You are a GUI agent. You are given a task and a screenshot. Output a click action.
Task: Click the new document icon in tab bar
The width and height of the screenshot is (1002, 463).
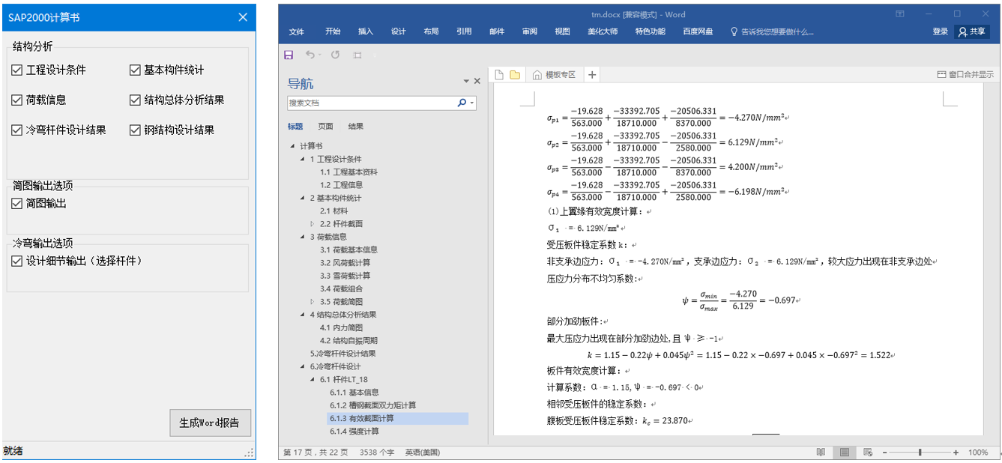(x=499, y=75)
